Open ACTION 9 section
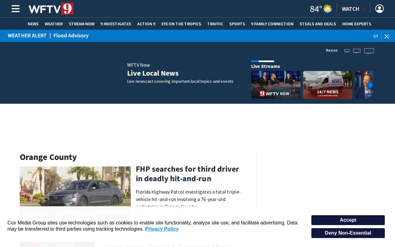This screenshot has height=247, width=395. (x=146, y=24)
